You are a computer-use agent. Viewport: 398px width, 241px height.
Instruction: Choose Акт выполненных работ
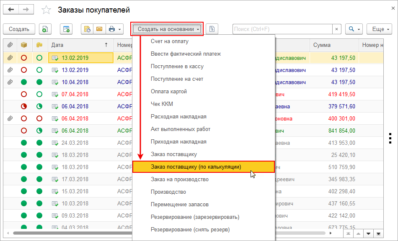(181, 129)
